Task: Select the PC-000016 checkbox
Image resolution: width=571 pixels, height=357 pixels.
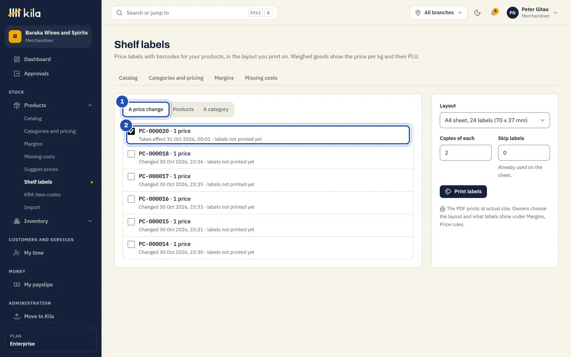Action: point(131,199)
